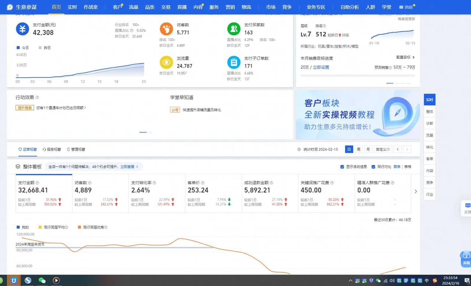Click the layers icon next to 整体看板
Viewport: 471px width, 286px height.
coord(18,167)
